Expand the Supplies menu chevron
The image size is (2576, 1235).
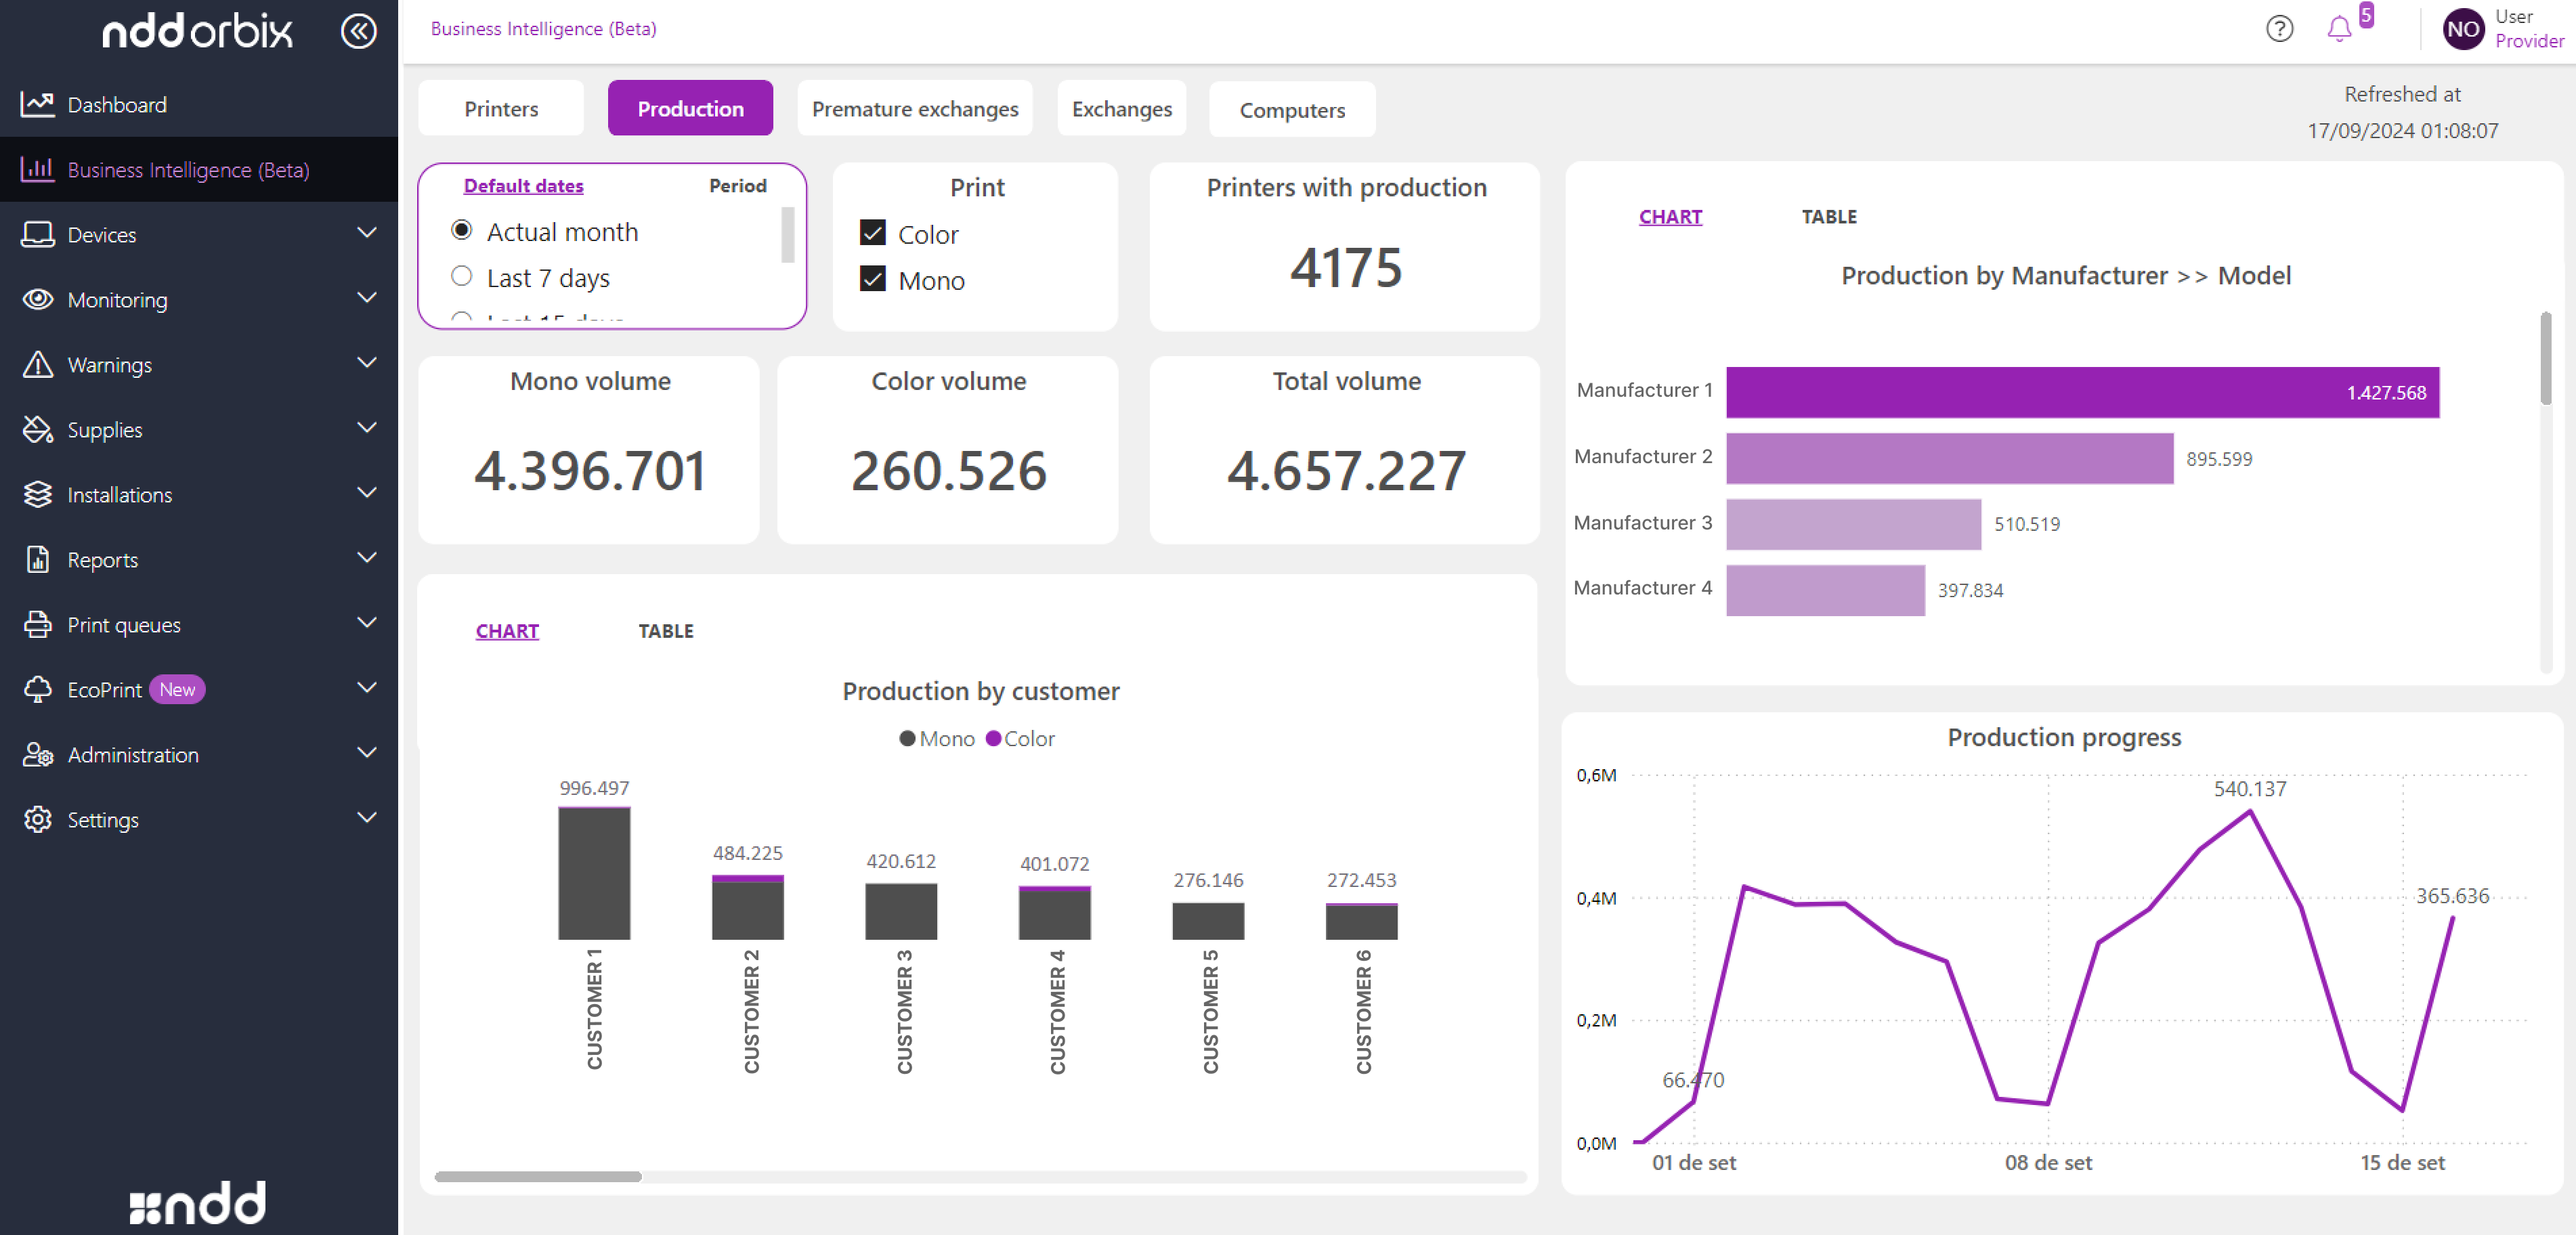367,428
